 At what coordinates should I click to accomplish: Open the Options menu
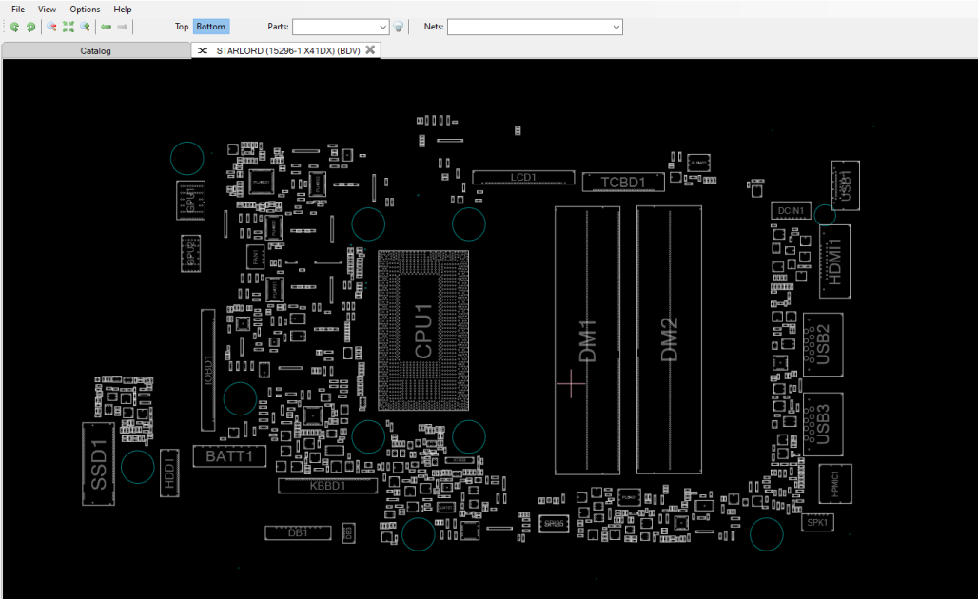coord(85,10)
